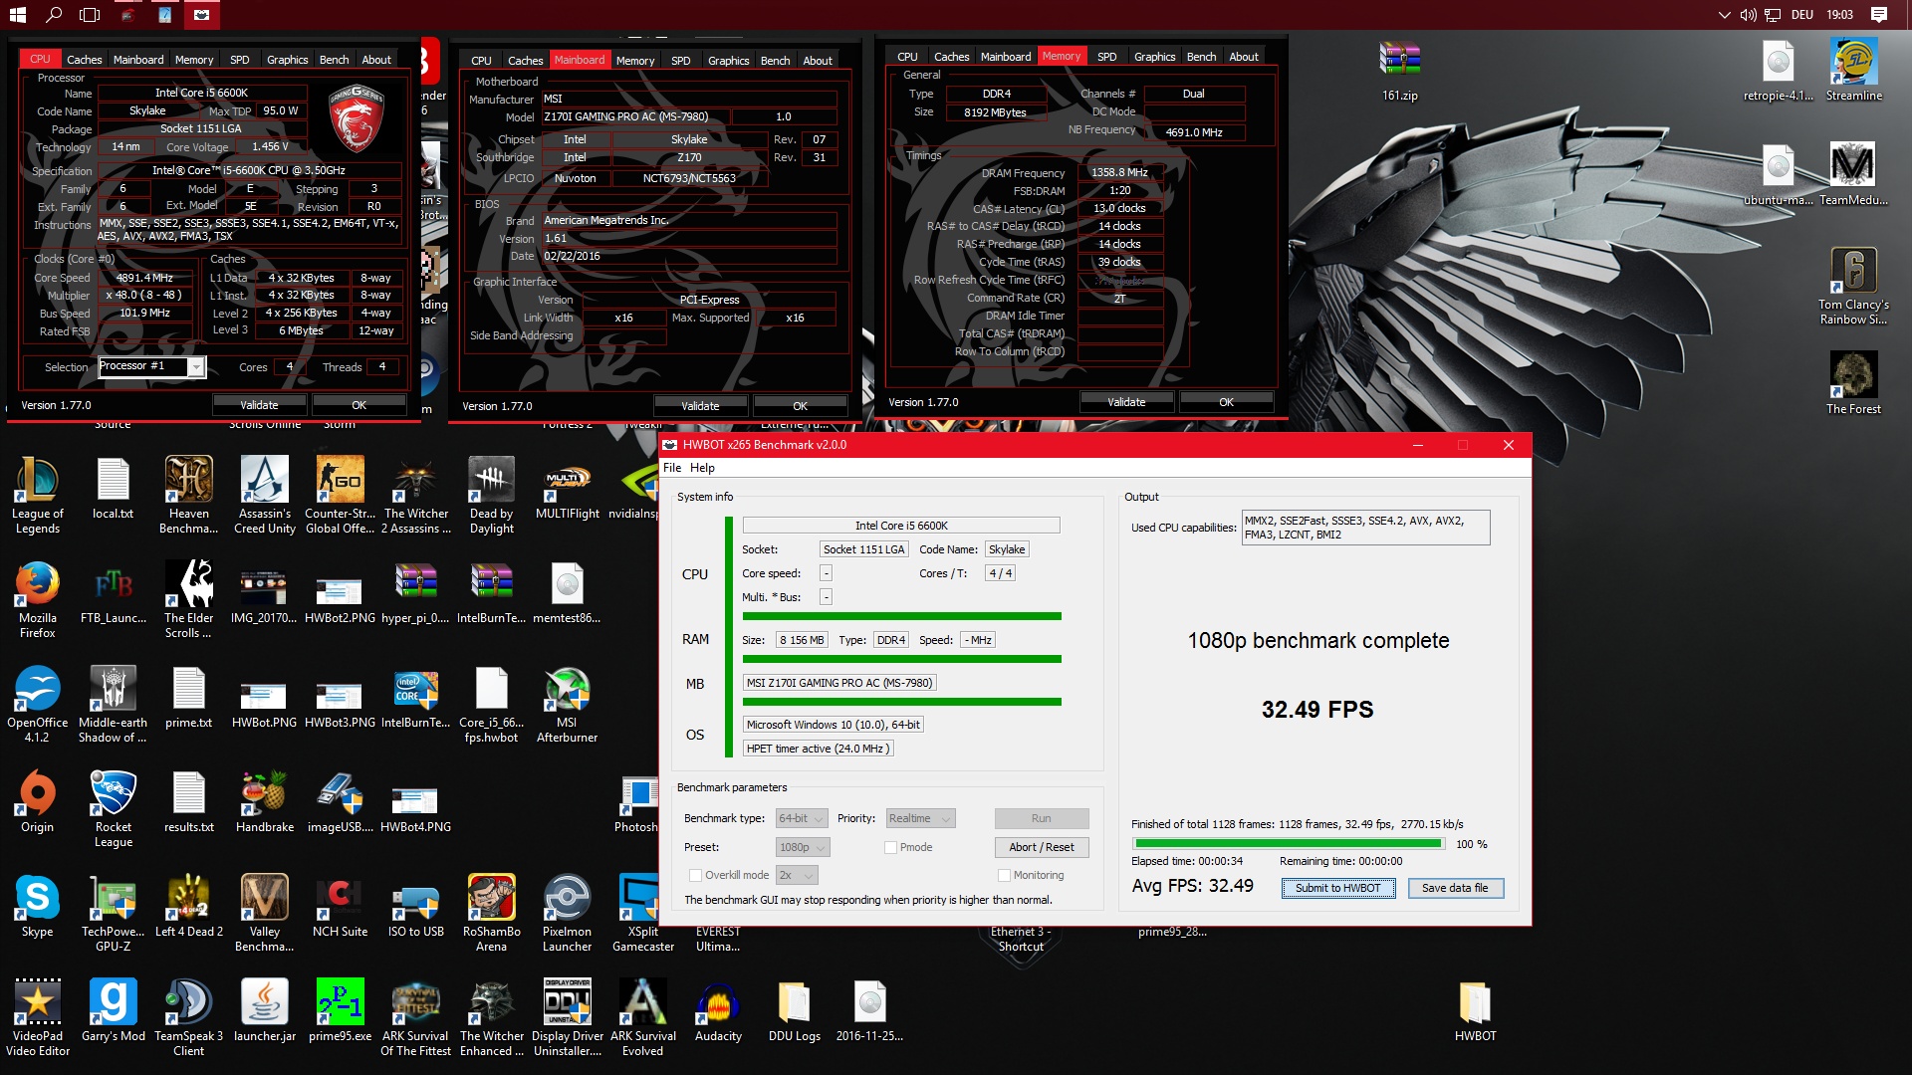Image resolution: width=1912 pixels, height=1075 pixels.
Task: Click MSI Z170I GAMING PRO AC field
Action: 839,683
